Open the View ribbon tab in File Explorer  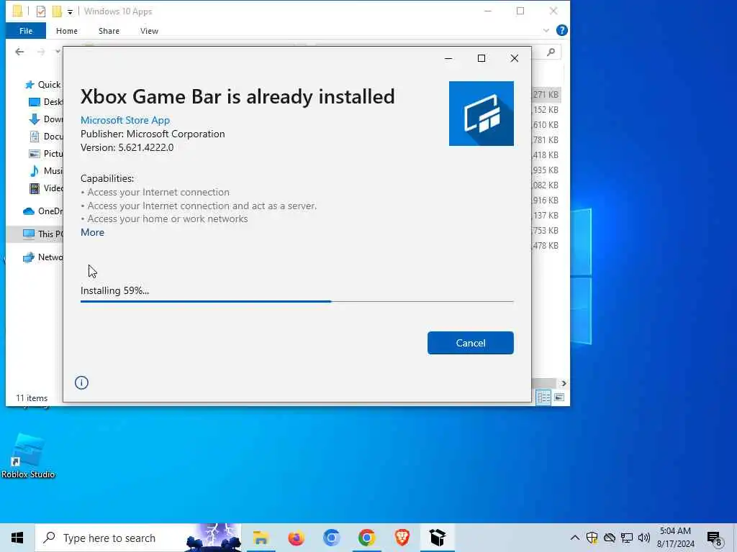coord(149,31)
